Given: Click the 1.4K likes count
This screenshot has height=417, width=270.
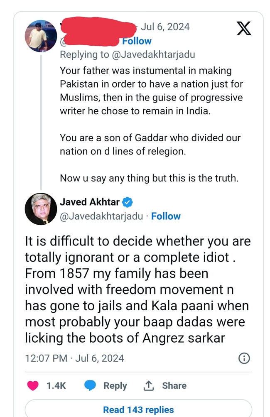Looking at the screenshot, I should (56, 385).
